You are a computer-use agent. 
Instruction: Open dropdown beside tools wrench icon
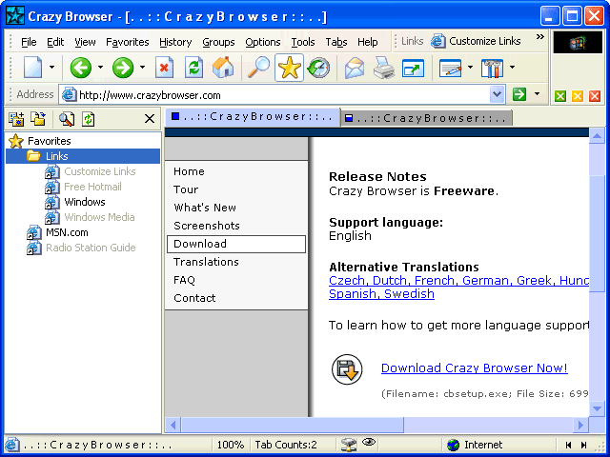tap(513, 68)
